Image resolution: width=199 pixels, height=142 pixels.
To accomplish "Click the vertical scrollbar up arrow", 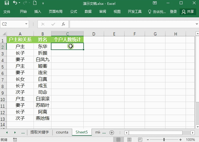I will coord(197,34).
